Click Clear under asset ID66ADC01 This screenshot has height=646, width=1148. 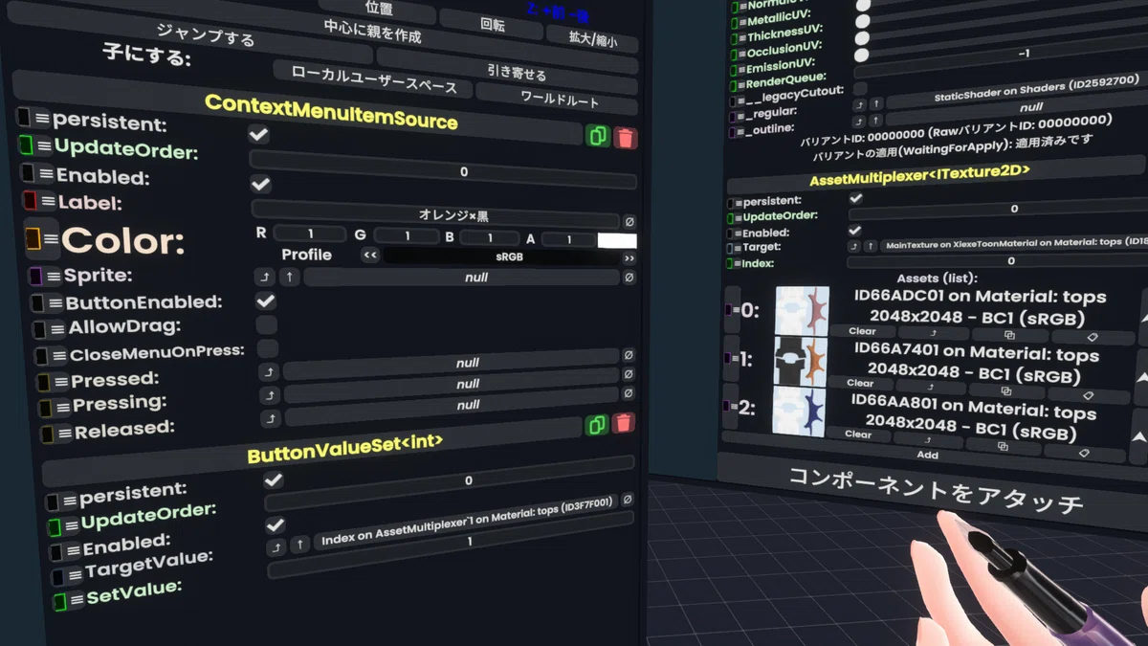[x=862, y=331]
